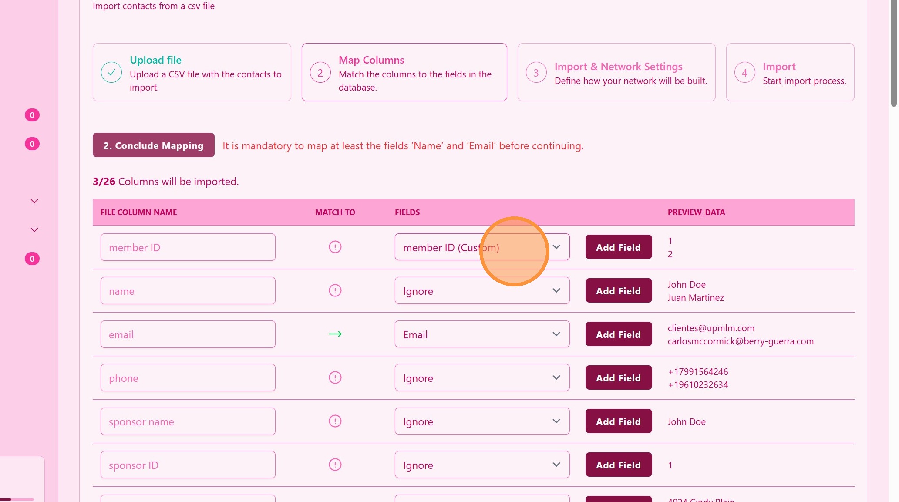Click warning icon in sponsor name row

click(335, 421)
